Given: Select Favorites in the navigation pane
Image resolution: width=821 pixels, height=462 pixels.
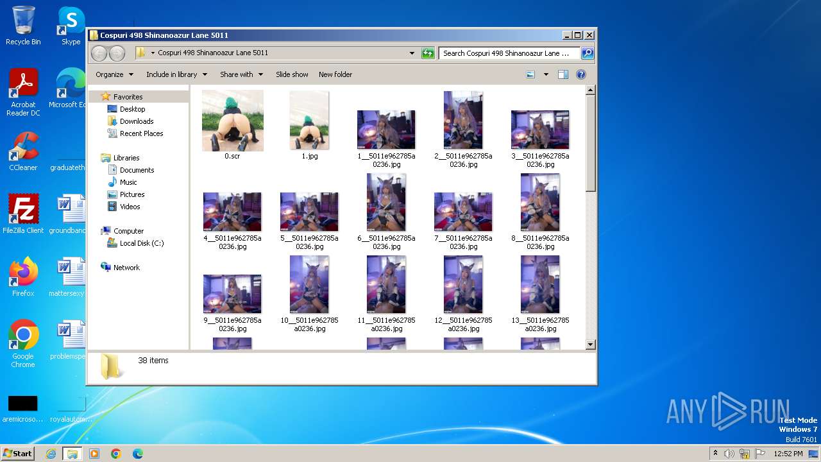Looking at the screenshot, I should [128, 97].
